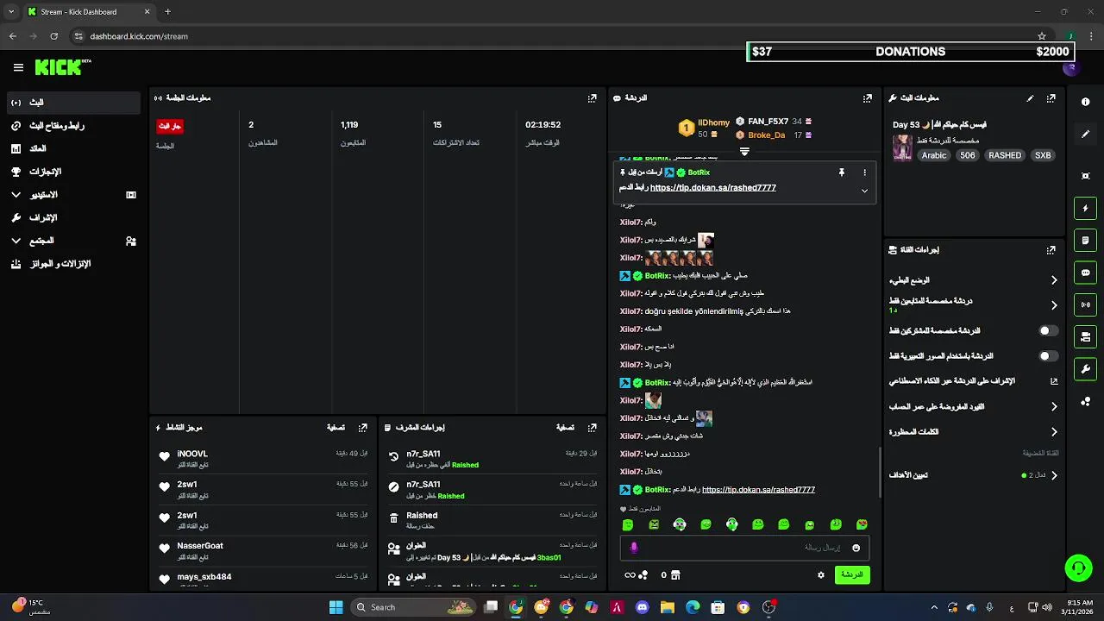Expand banned words settings

(x=1054, y=431)
